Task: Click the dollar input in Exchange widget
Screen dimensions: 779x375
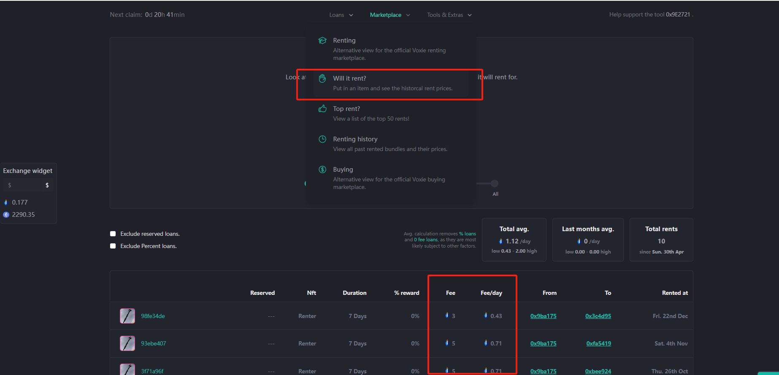Action: 23,185
